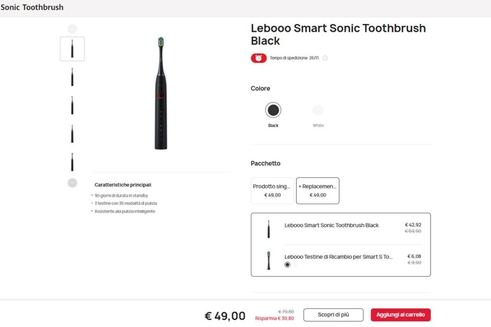491x327 pixels.
Task: Open shipping time info icon
Action: click(x=325, y=58)
